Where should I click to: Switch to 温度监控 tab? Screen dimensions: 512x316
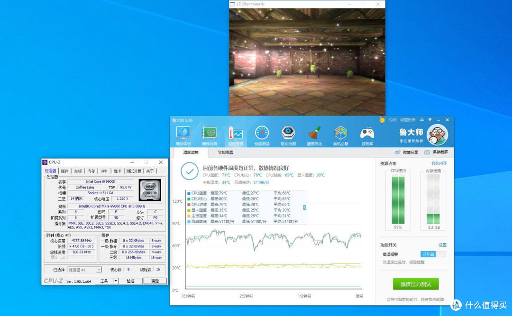[x=191, y=152]
